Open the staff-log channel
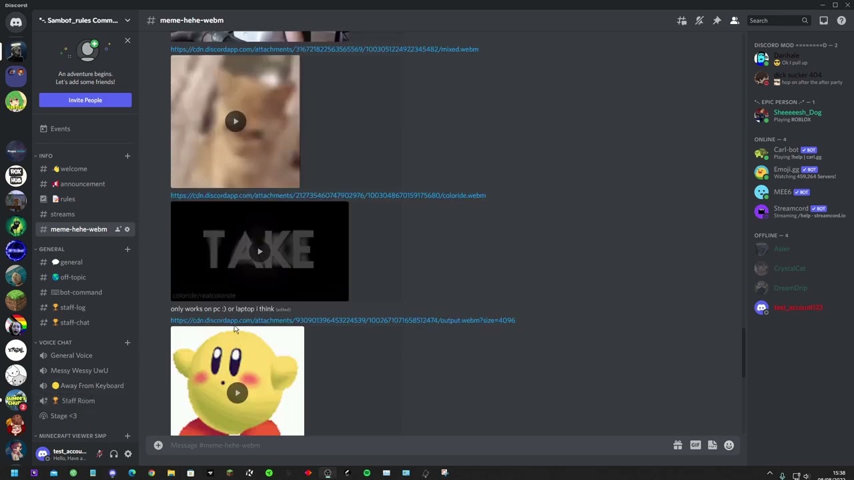 point(85,307)
